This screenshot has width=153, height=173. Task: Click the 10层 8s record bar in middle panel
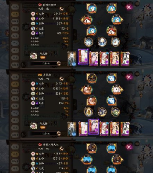click(x=44, y=133)
